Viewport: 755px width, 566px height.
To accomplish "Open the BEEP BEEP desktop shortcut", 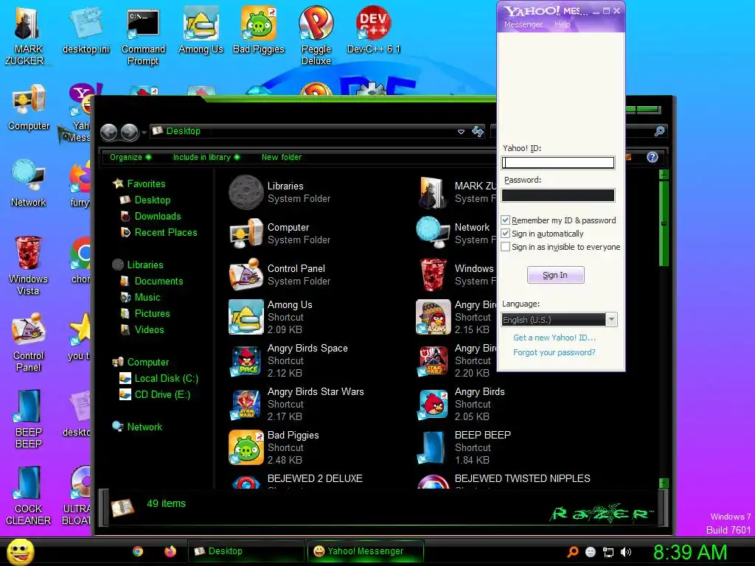I will (29, 419).
